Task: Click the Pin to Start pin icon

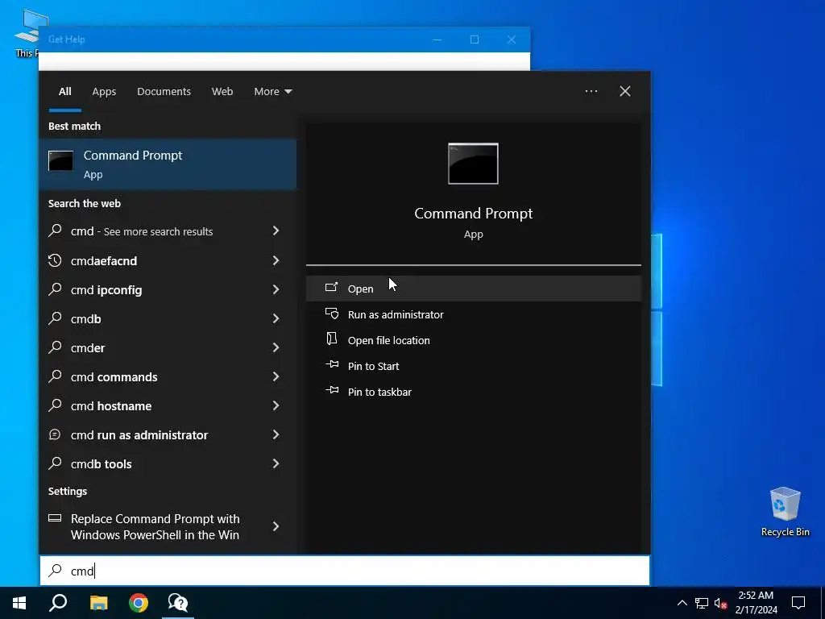Action: 332,365
